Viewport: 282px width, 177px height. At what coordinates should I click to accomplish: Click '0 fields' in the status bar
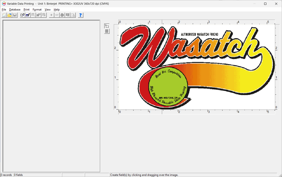[19, 175]
